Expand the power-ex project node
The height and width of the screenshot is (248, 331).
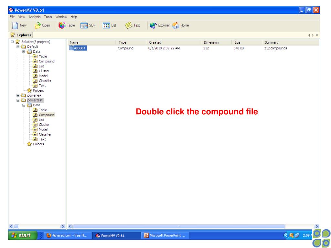[x=18, y=95]
